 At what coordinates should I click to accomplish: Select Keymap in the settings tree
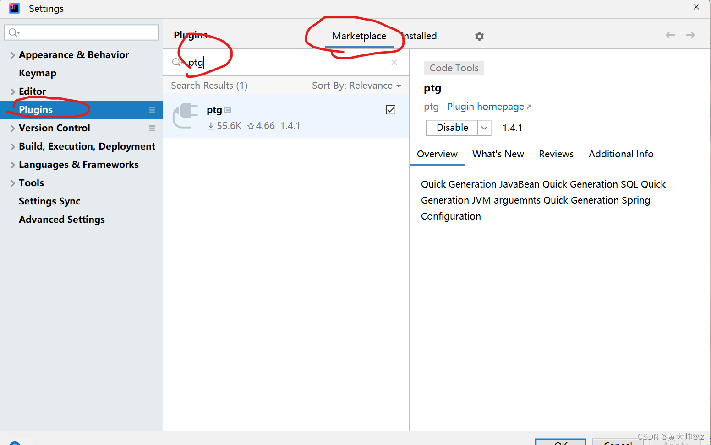[x=38, y=73]
